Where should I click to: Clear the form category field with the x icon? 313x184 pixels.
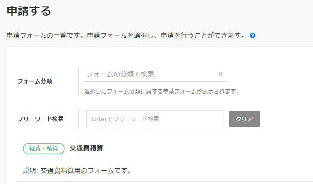220,74
